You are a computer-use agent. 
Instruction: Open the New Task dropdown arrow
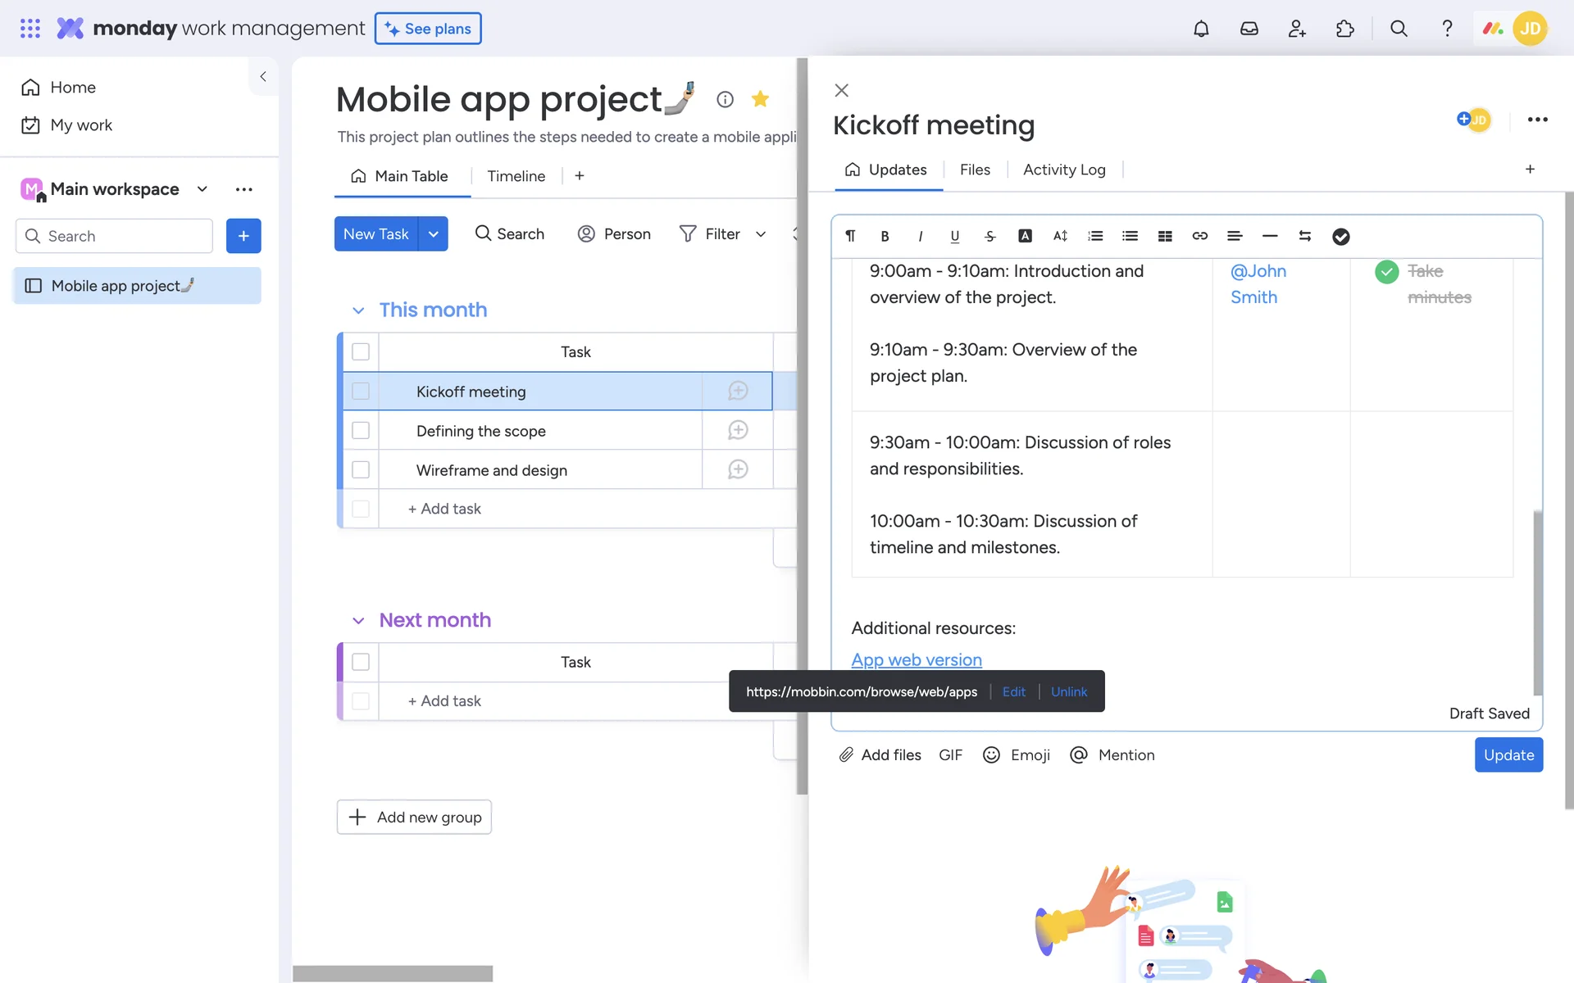434,234
